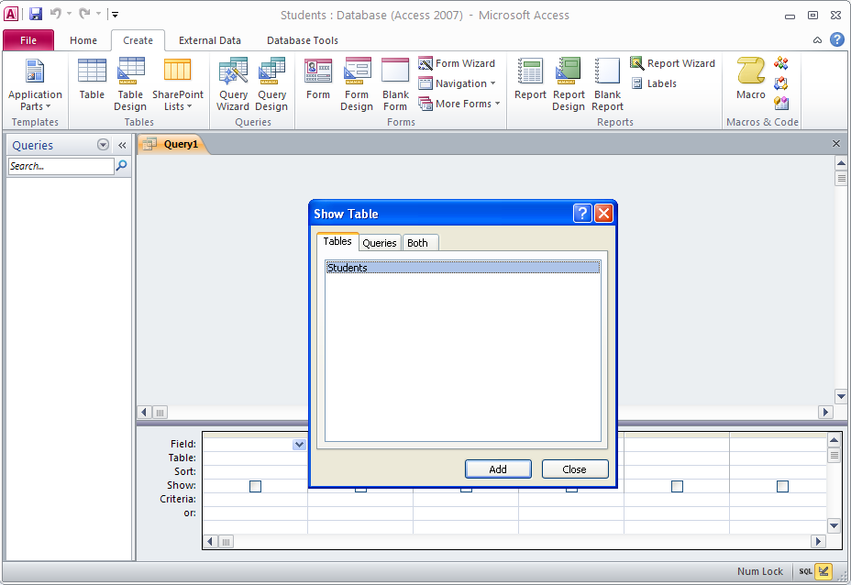Open Query Design
The height and width of the screenshot is (585, 851).
point(271,84)
